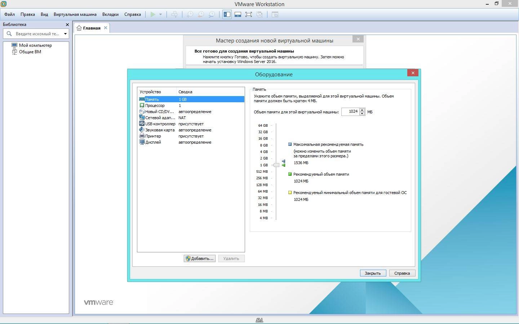Click the 1 GB summary value for Память
Viewport: 519px width, 324px height.
point(183,99)
